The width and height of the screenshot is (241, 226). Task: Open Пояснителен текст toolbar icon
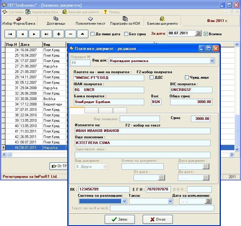(x=90, y=19)
